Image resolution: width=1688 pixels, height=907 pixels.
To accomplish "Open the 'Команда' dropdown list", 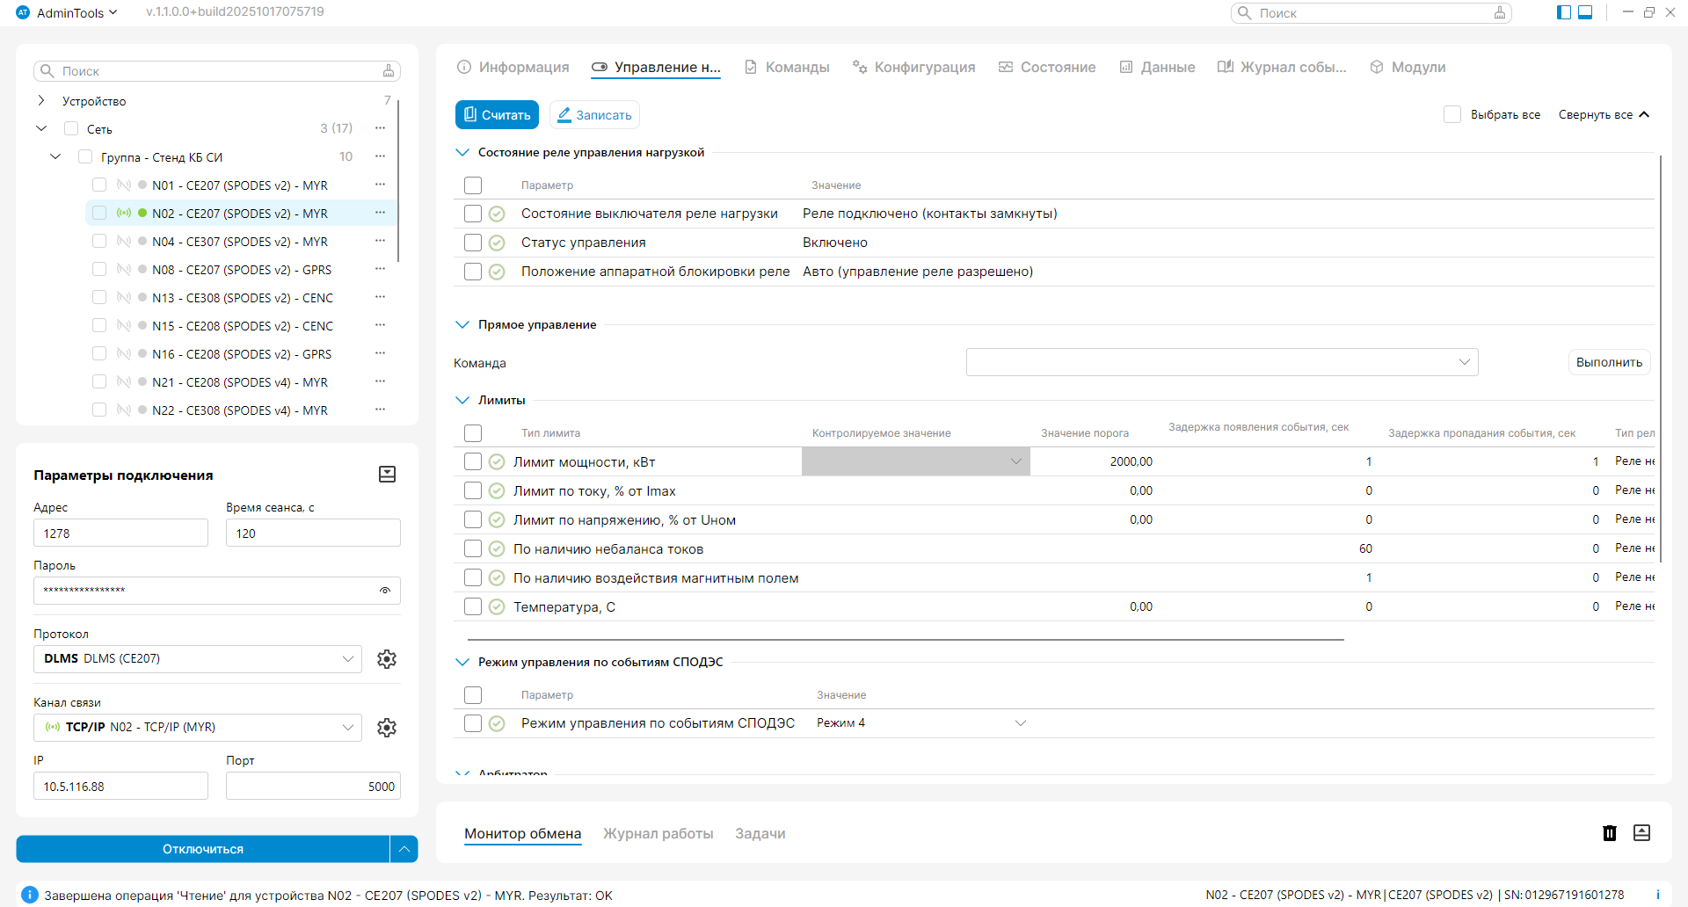I will [1222, 362].
